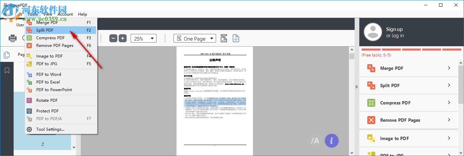This screenshot has width=464, height=156.
Task: Choose PDF to PDF/A menu entry
Action: tap(61, 119)
